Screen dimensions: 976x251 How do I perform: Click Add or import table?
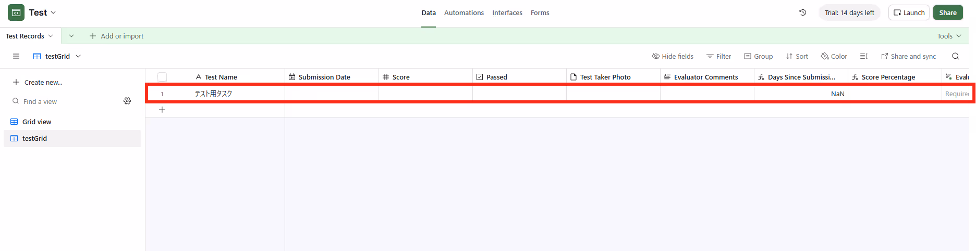point(116,36)
